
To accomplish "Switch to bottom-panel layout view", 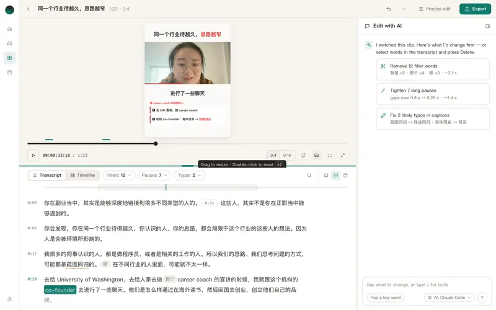I will coord(326,175).
